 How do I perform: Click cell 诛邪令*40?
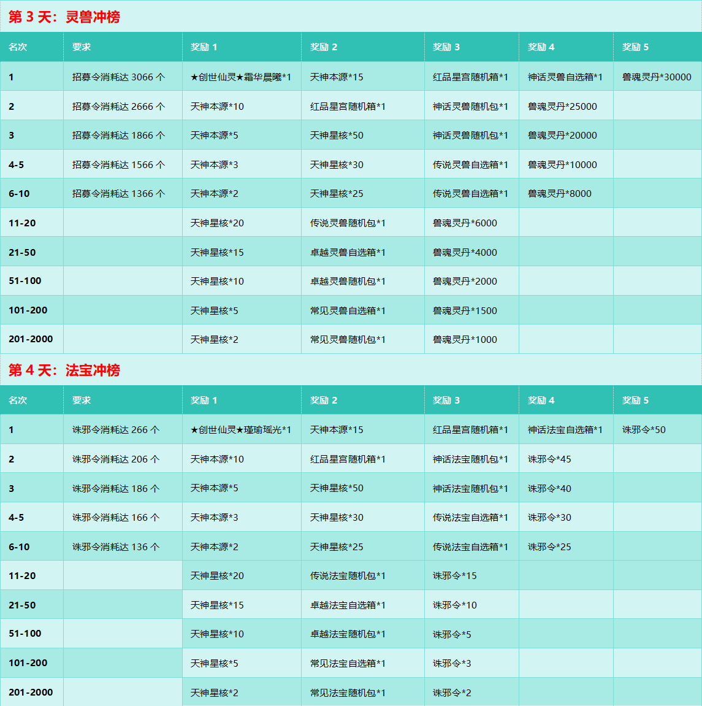(549, 488)
